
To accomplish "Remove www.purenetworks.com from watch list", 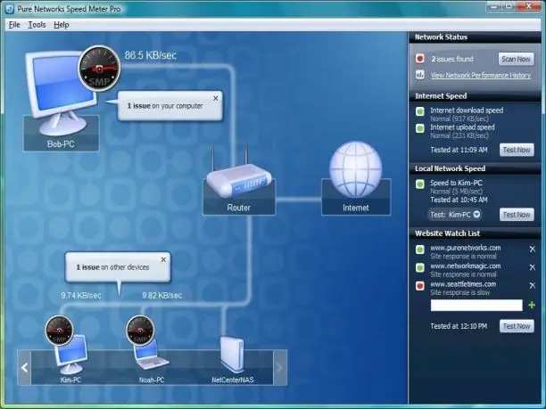I will coord(532,249).
